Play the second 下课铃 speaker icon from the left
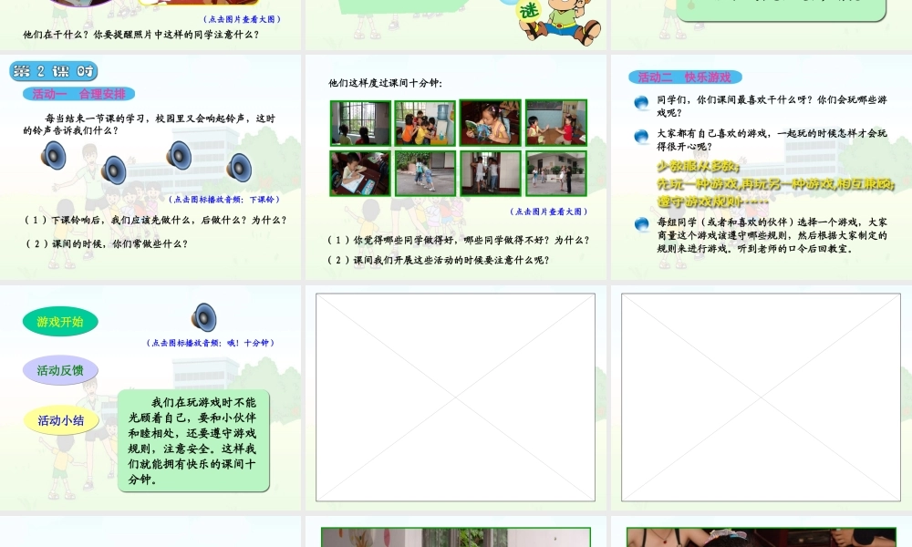912x547 pixels. tap(113, 170)
